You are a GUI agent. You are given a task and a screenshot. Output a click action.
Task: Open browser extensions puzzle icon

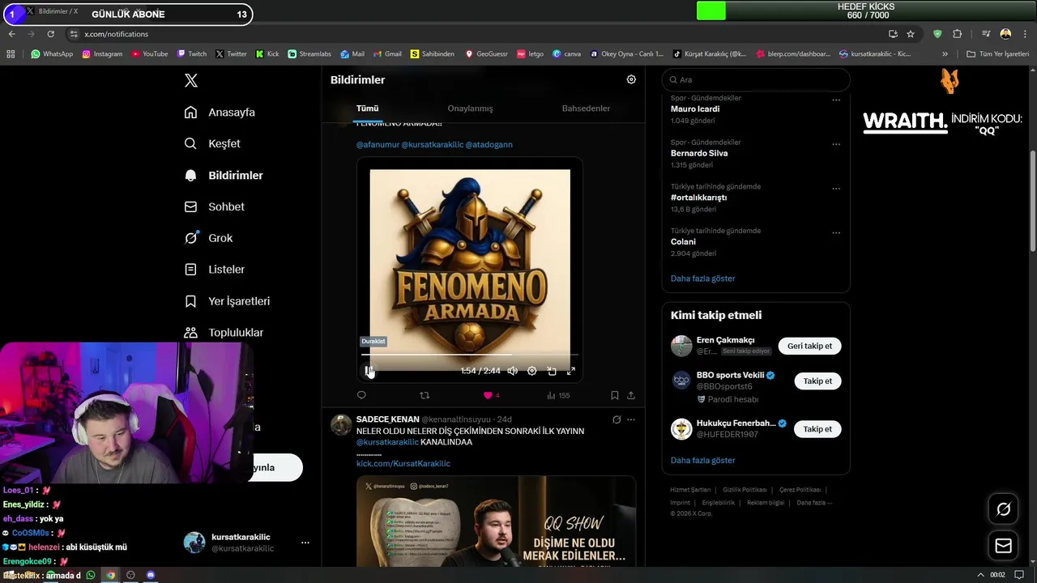tap(957, 34)
